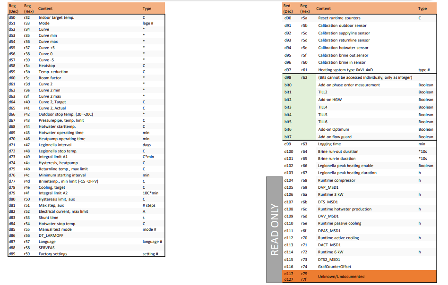448x285 pixels.
Task: Click the 'SERVFAS' entry
Action: pos(47,248)
